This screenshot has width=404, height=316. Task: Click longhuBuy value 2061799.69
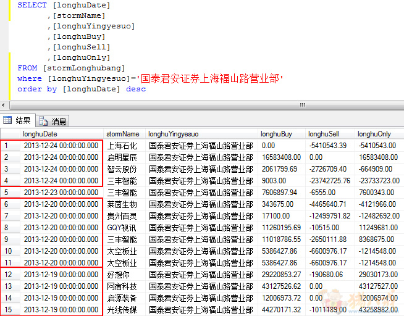(x=280, y=169)
